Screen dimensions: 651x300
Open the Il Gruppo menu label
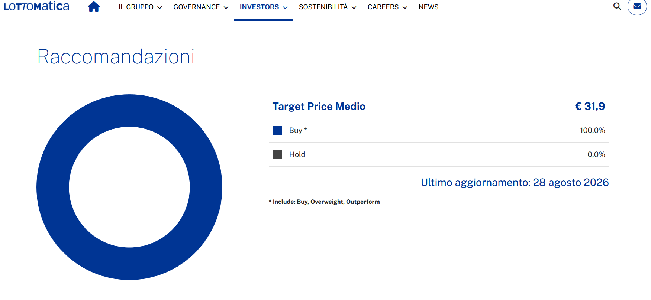(136, 7)
